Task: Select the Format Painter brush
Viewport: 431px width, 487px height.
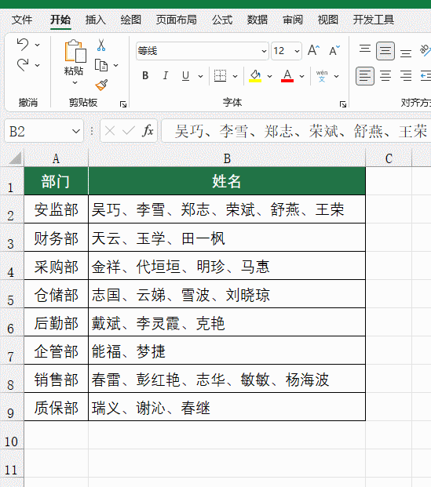Action: tap(101, 85)
